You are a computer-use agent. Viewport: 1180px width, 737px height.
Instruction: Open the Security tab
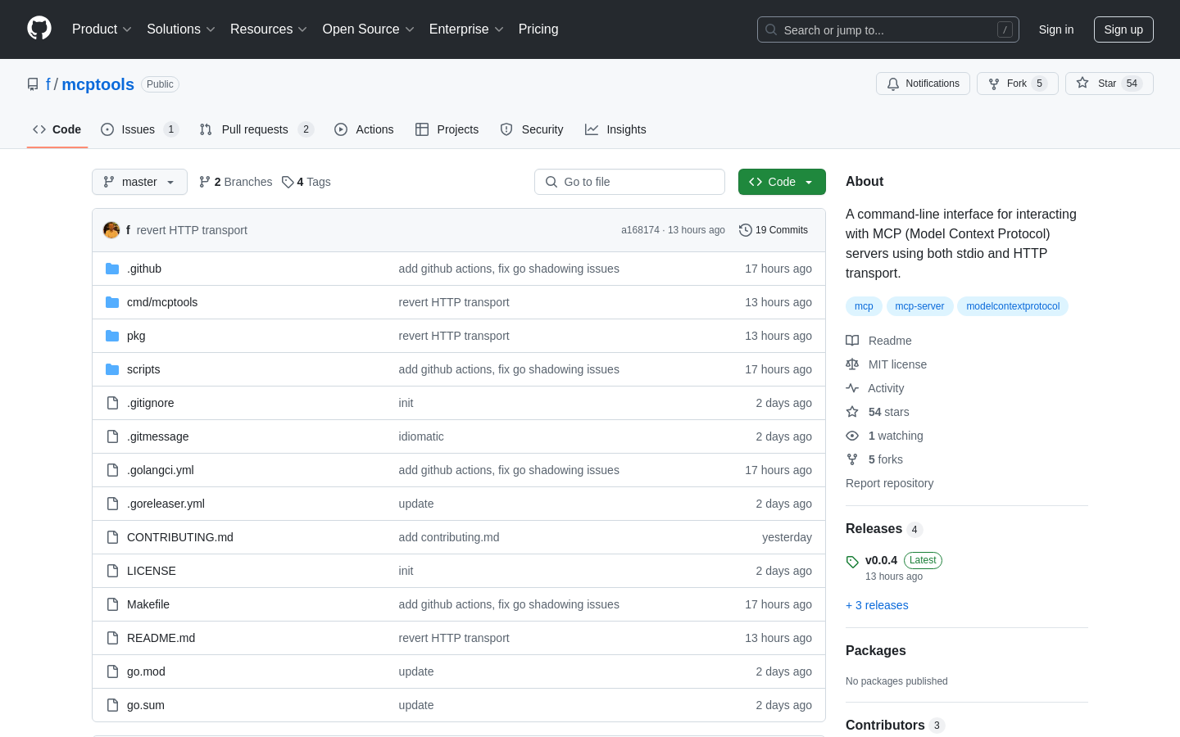click(532, 129)
